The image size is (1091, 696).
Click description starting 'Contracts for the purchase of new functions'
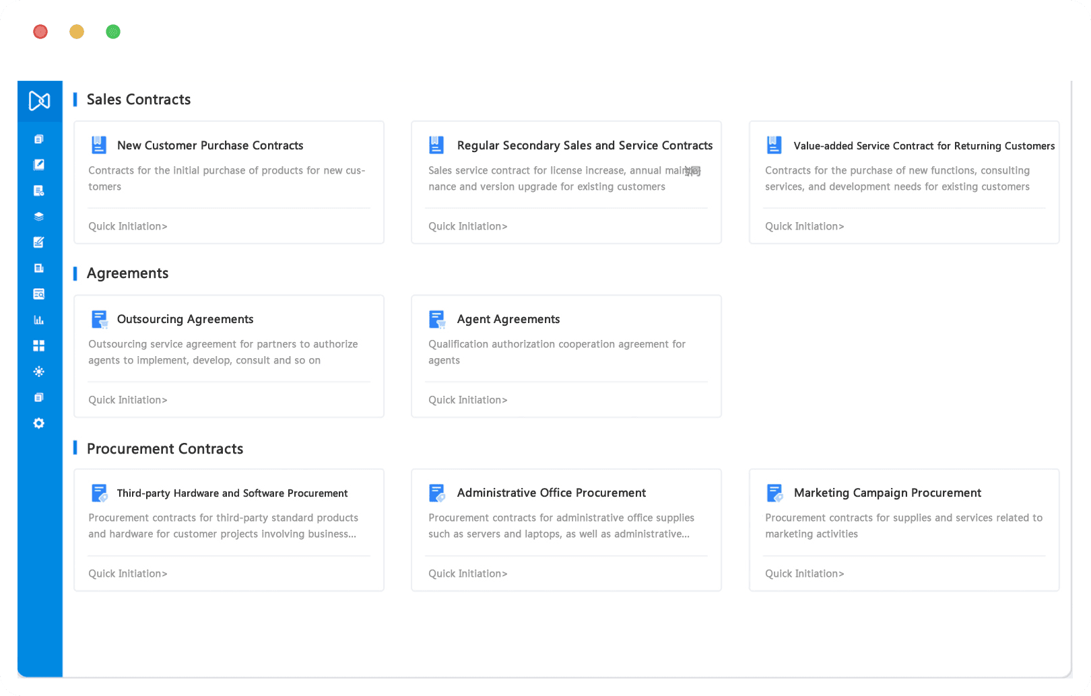897,178
